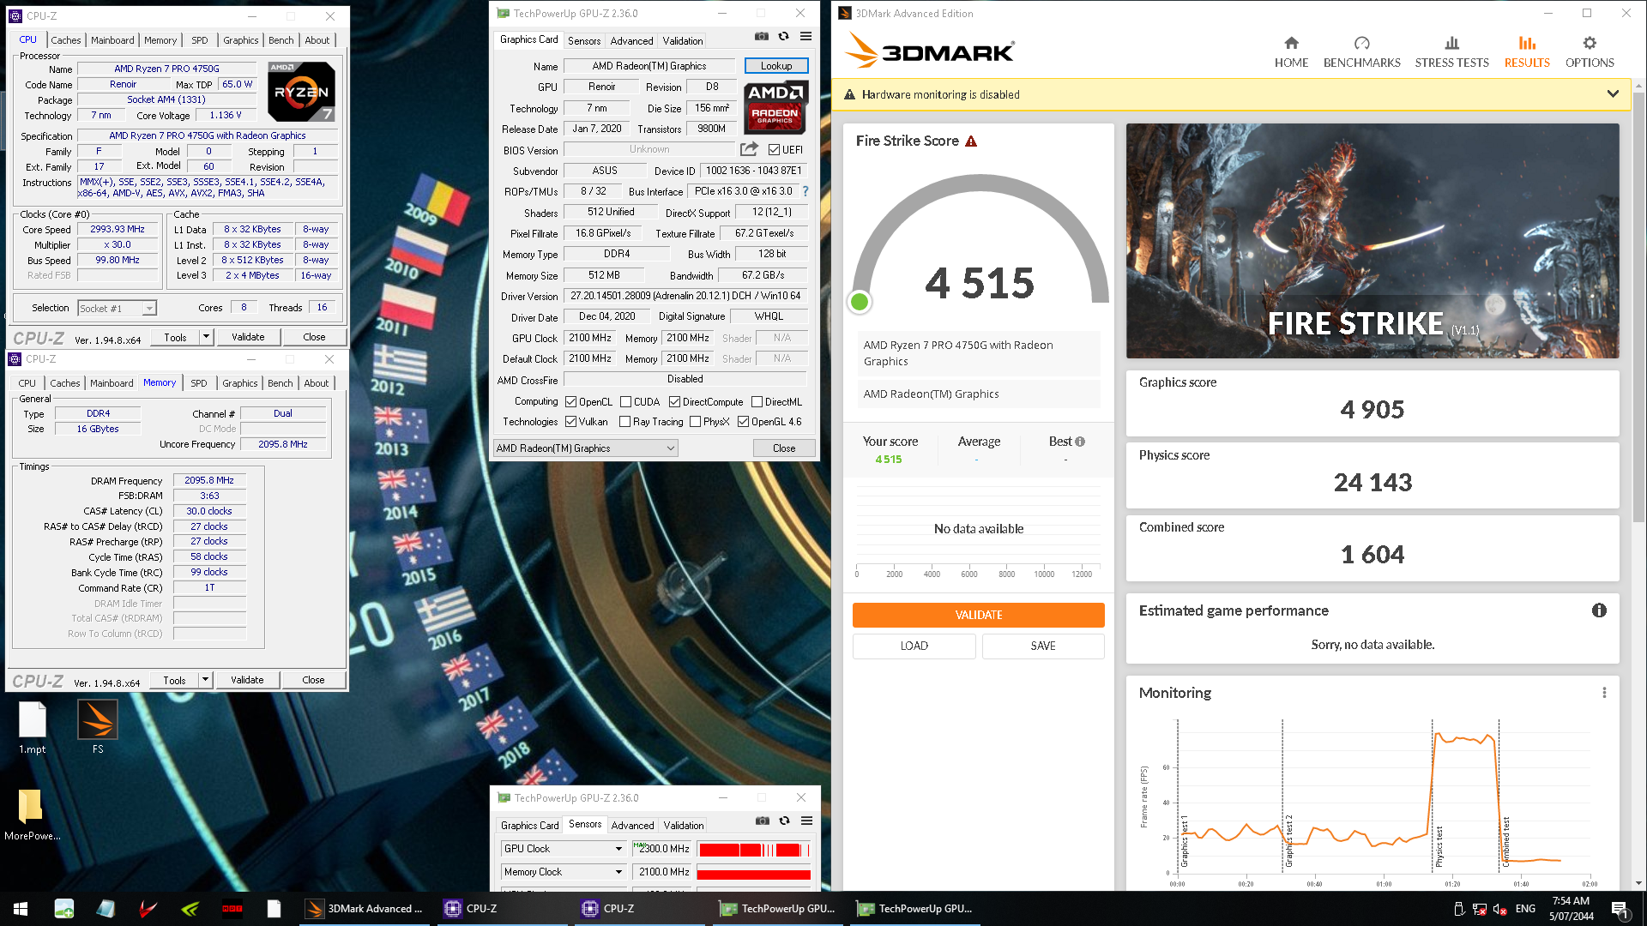Click Fire Strike Score warning triangle

(971, 141)
